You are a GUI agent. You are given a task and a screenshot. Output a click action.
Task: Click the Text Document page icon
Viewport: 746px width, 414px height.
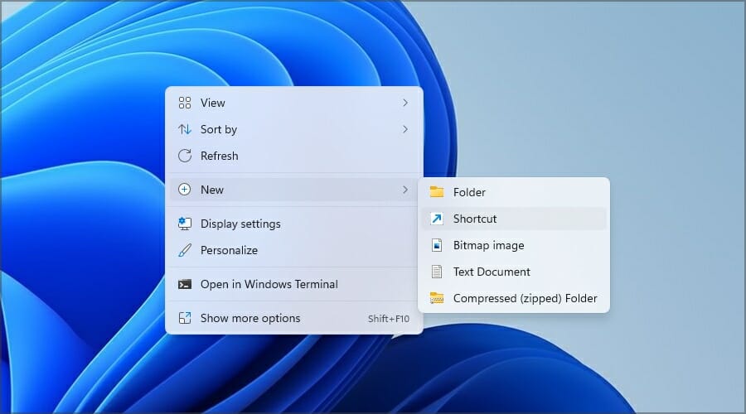tap(436, 272)
